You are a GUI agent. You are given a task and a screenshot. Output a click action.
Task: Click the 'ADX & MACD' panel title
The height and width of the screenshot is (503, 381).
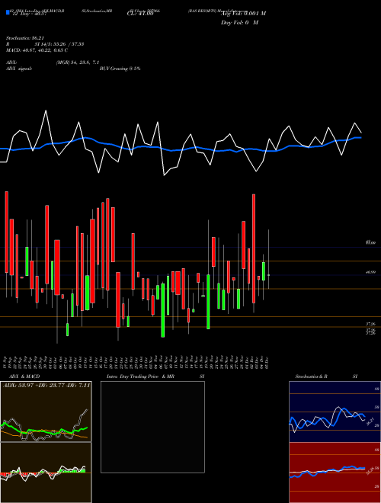[24, 376]
